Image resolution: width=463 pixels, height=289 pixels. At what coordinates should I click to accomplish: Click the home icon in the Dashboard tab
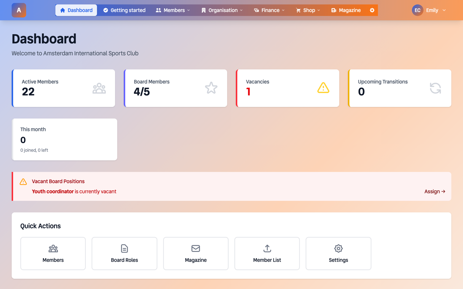pos(63,10)
